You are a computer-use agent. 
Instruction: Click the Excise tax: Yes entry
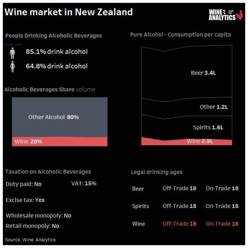click(x=25, y=200)
